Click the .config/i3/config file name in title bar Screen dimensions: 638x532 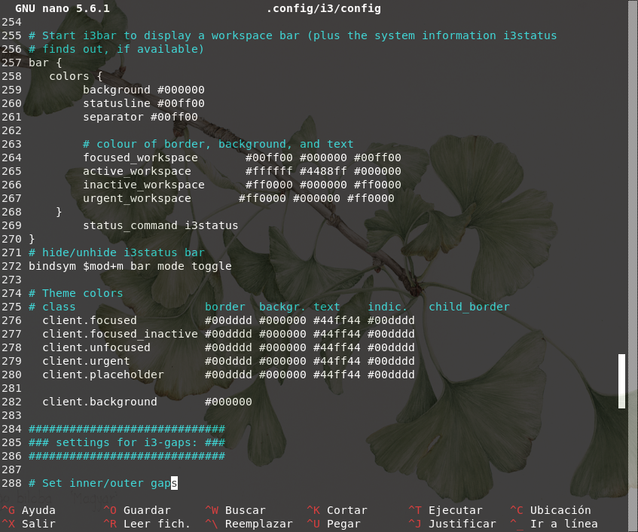(323, 8)
